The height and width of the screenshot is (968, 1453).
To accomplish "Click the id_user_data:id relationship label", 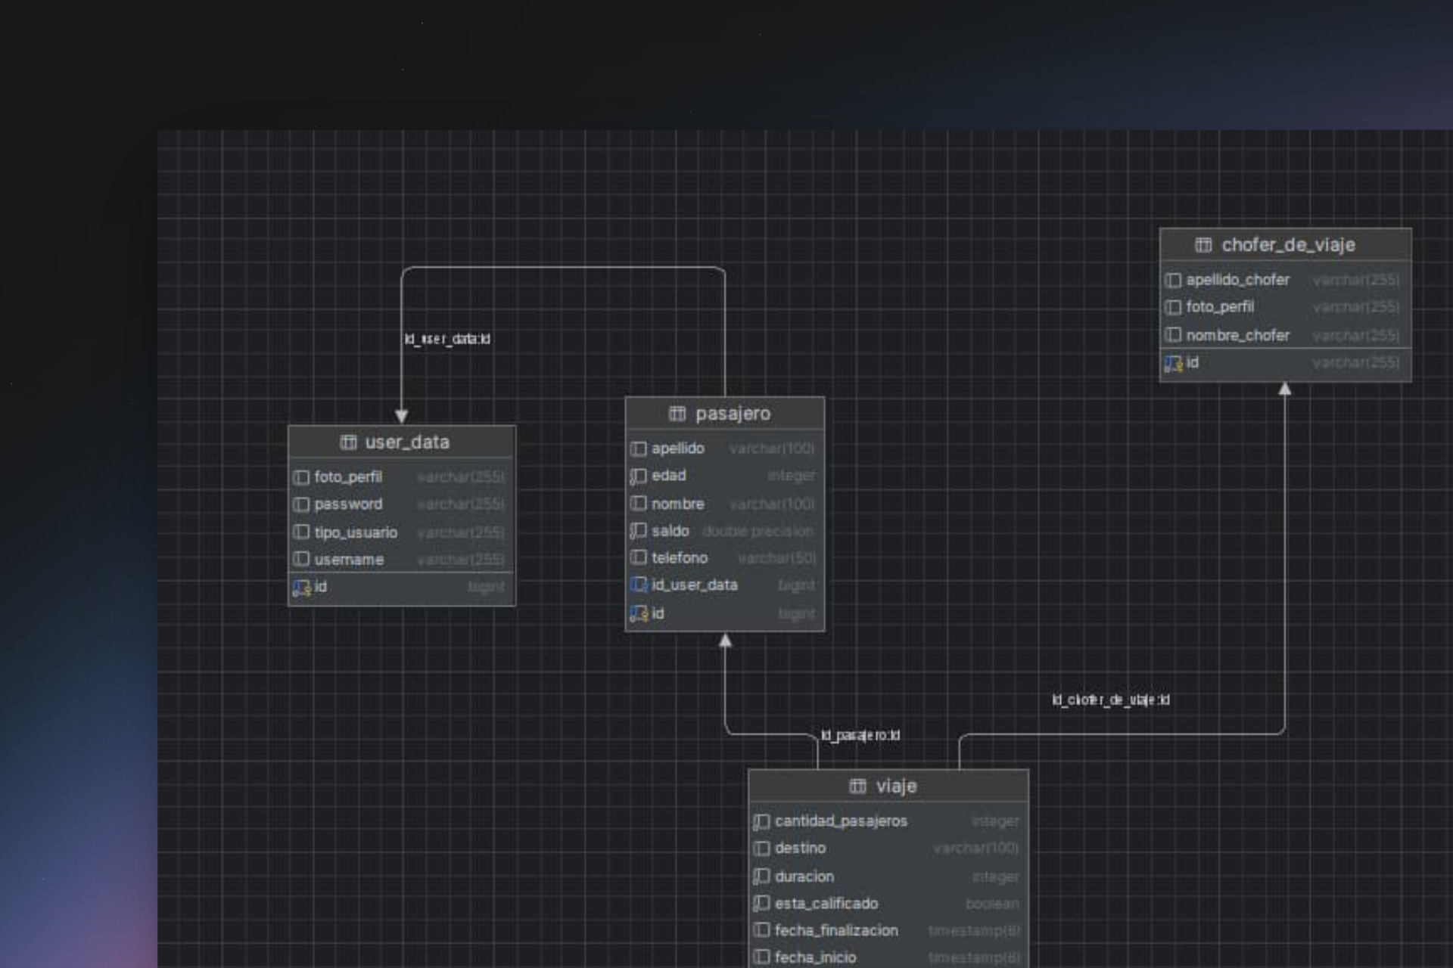I will coord(446,340).
